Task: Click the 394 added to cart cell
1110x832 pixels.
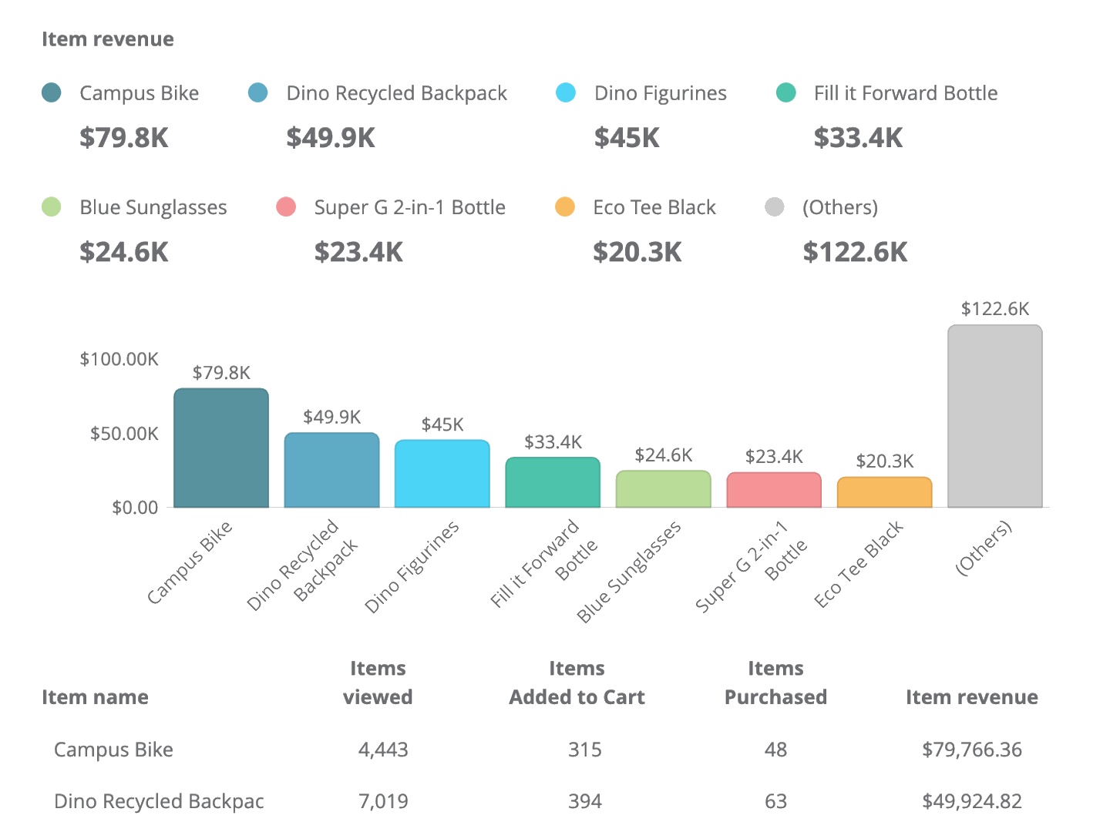Action: click(x=585, y=801)
